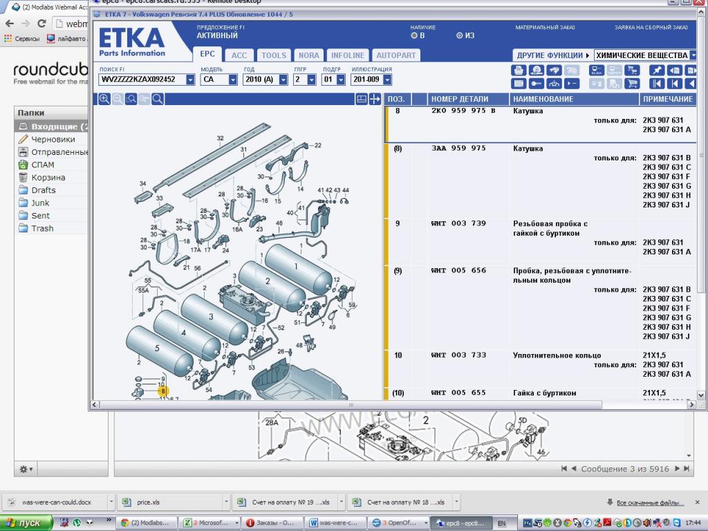Click the Windows пуск Start button
The width and height of the screenshot is (708, 531).
26,523
